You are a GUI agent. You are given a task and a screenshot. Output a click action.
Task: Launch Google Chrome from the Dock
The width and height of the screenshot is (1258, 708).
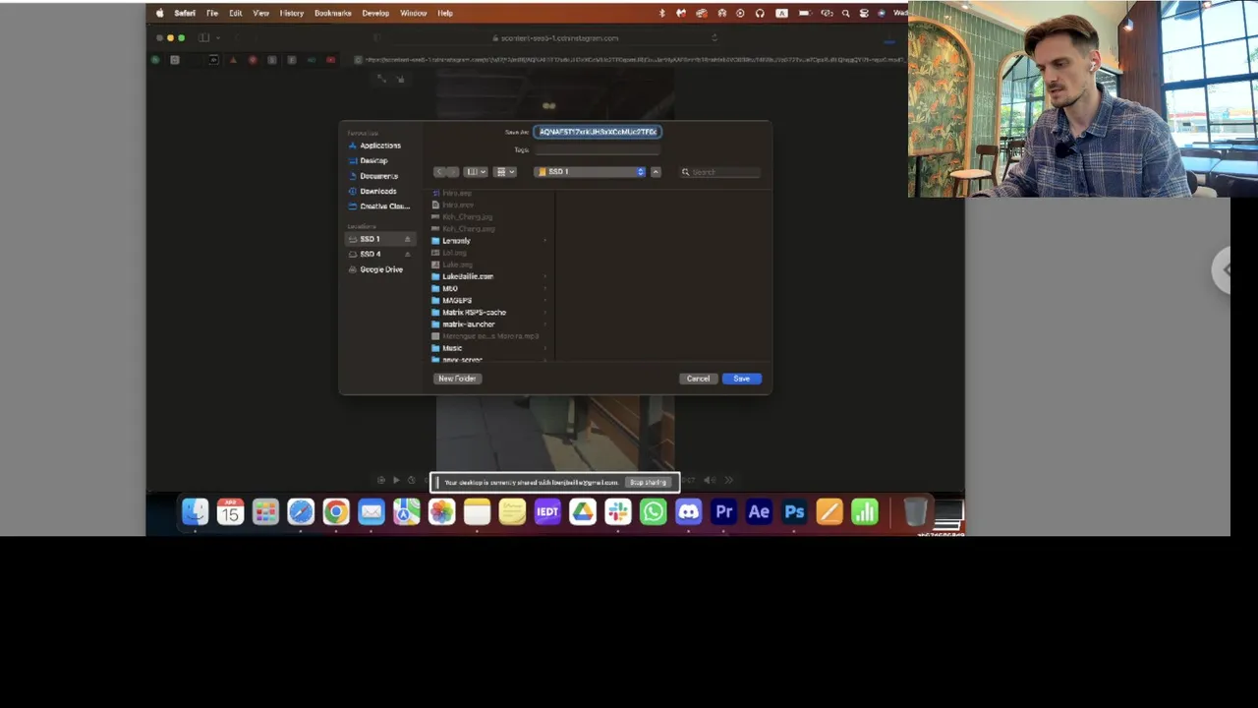[x=336, y=511]
